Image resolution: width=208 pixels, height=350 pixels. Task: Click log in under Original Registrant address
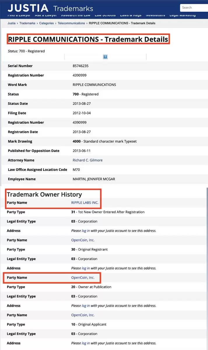coord(86,268)
